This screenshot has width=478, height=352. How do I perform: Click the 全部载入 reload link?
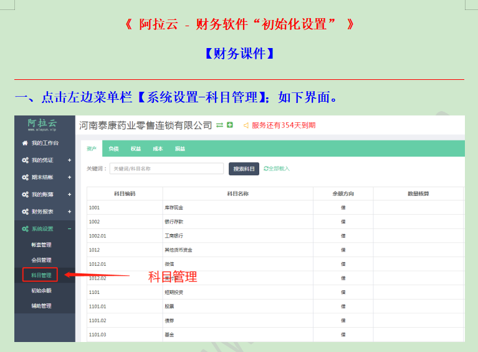coord(277,169)
